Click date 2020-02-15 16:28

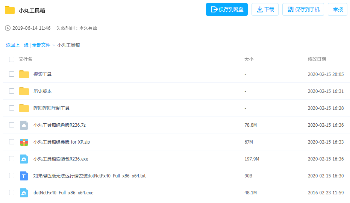[x=326, y=108]
